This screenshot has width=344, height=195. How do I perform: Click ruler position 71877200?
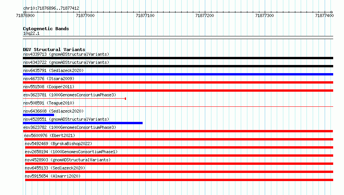(204, 15)
